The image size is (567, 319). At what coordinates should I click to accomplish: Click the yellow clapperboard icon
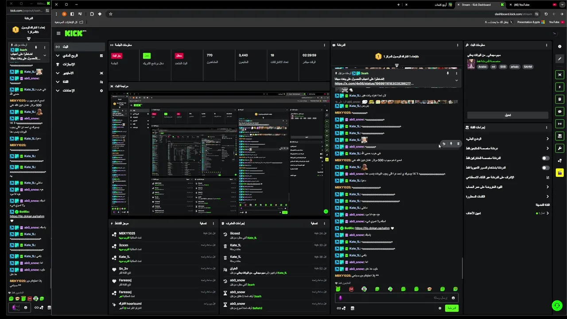(560, 173)
